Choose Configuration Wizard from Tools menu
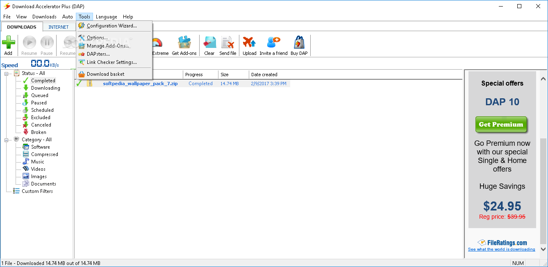548x267 pixels. 114,26
